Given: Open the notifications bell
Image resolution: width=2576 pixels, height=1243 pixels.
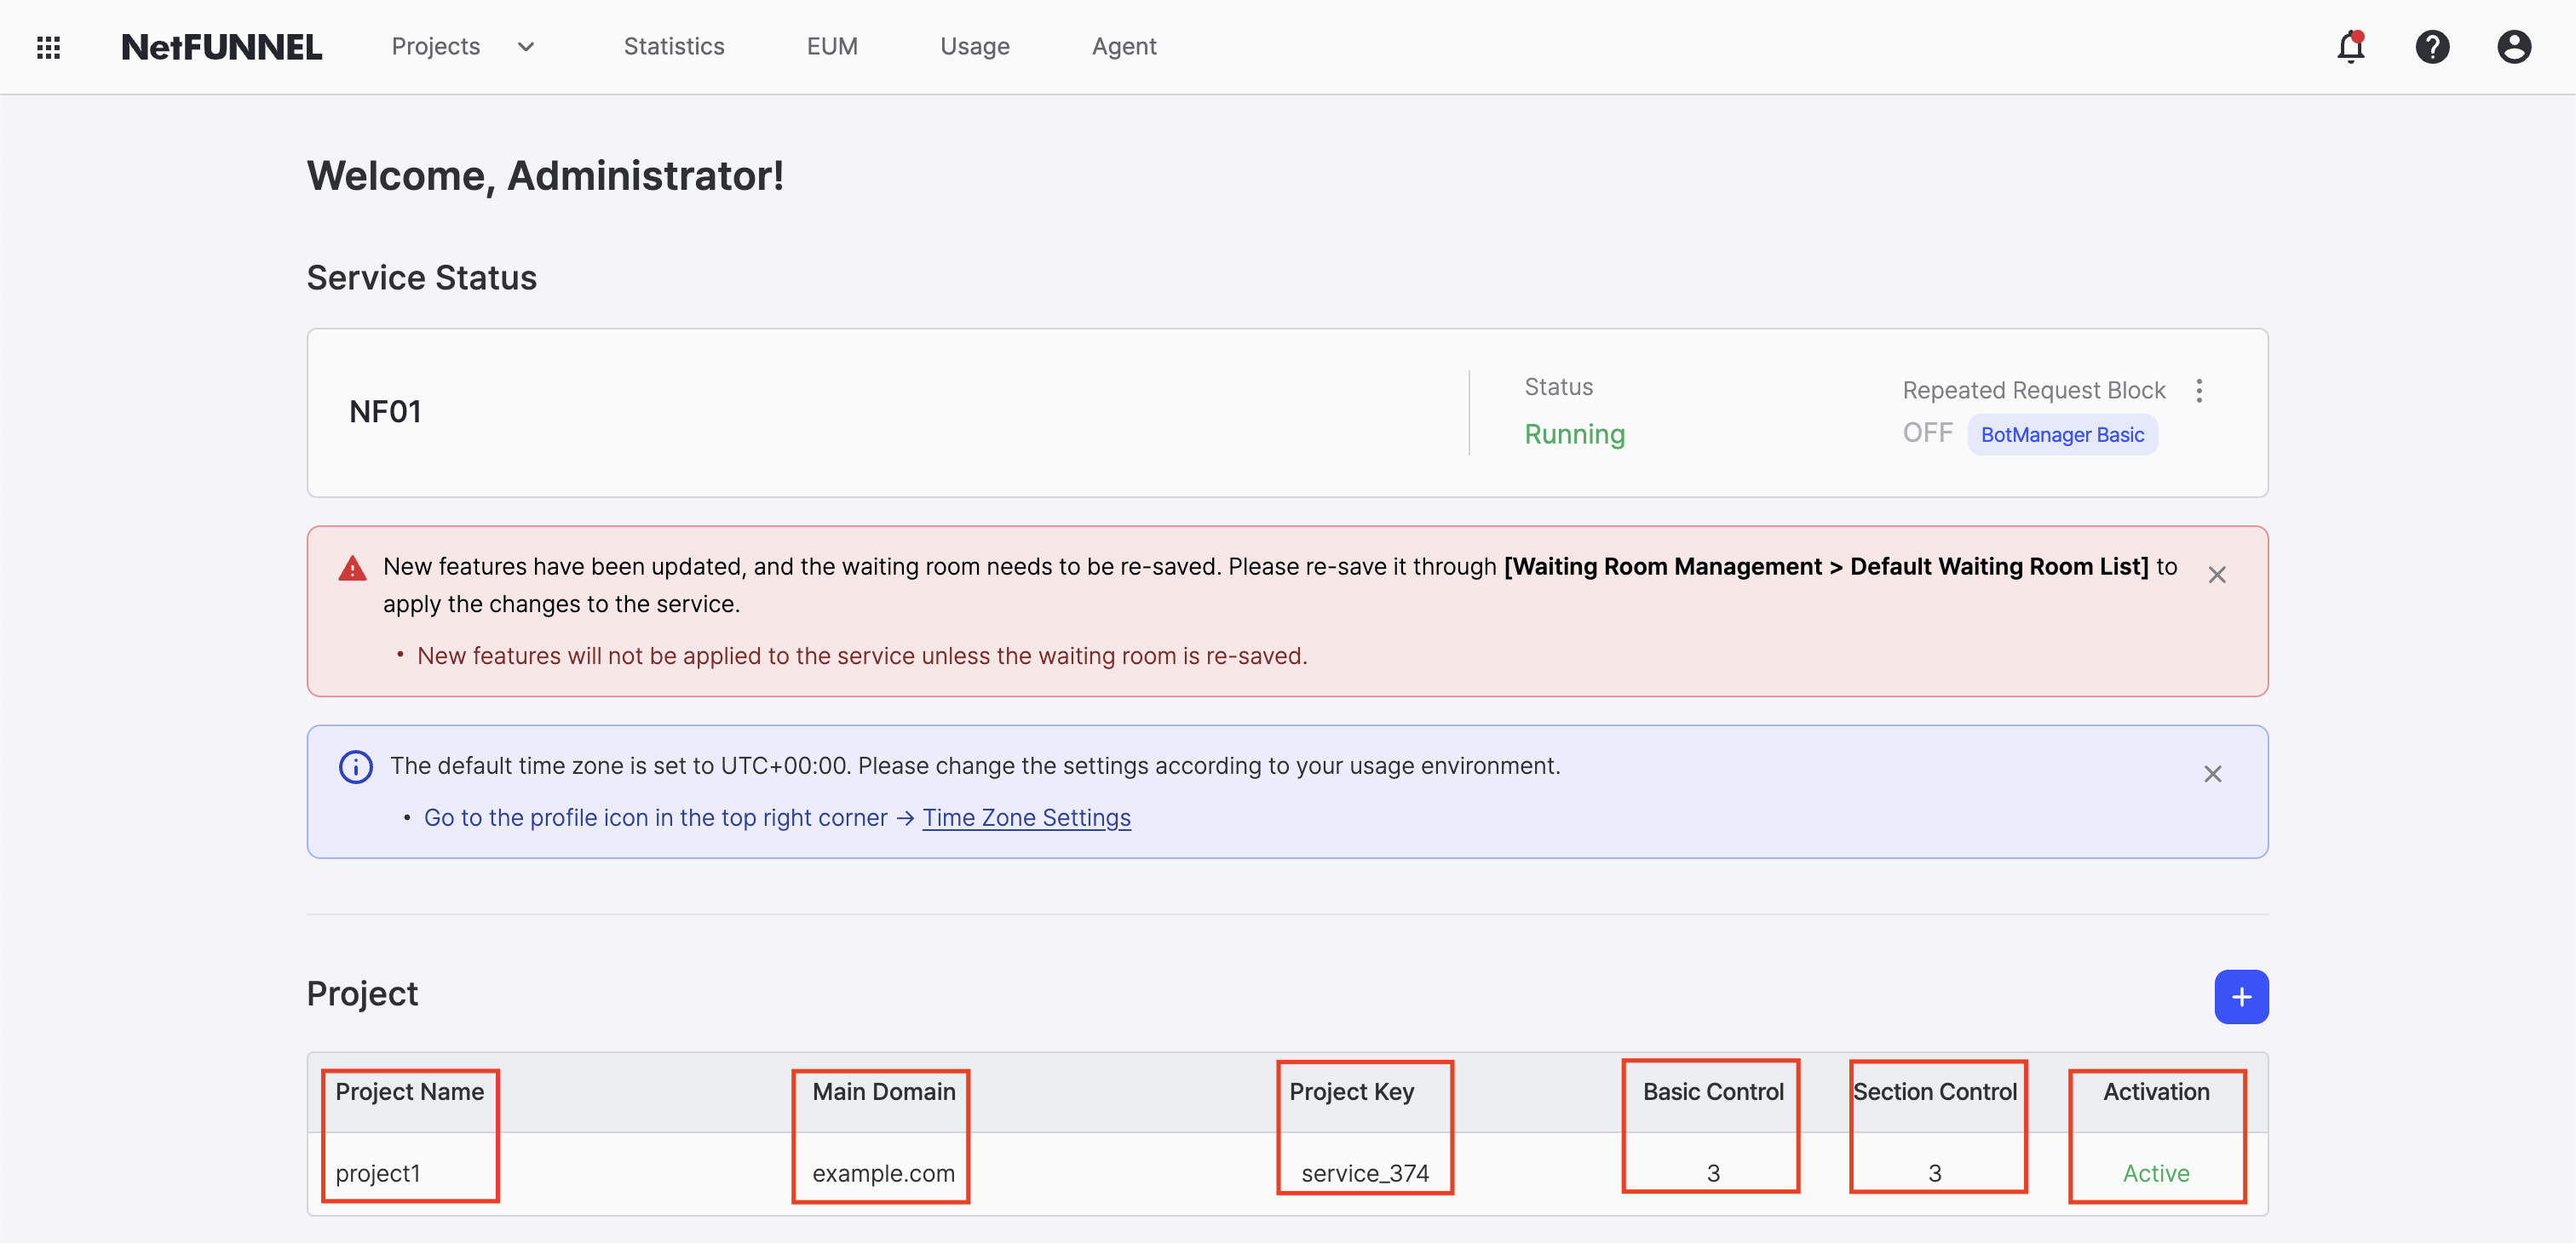Looking at the screenshot, I should pos(2350,47).
